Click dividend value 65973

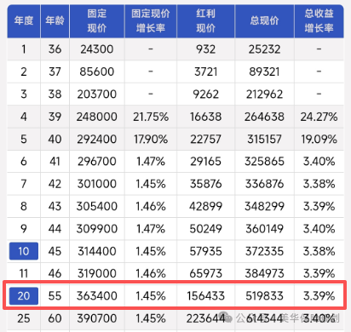tap(205, 273)
